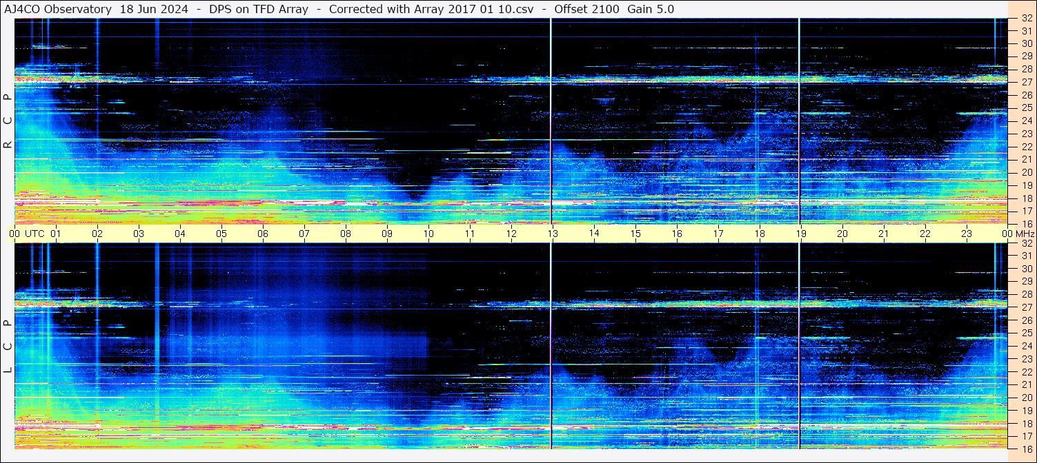Click the 24 MHz label of lower panel
This screenshot has width=1037, height=463.
1026,346
